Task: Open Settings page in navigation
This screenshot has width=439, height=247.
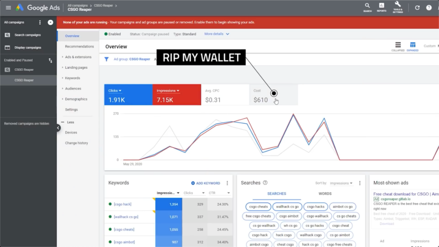Action: 72,110
